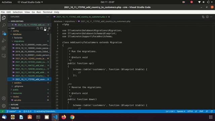
Task: Open Explorer views and more actions menu
Action: pos(48,17)
